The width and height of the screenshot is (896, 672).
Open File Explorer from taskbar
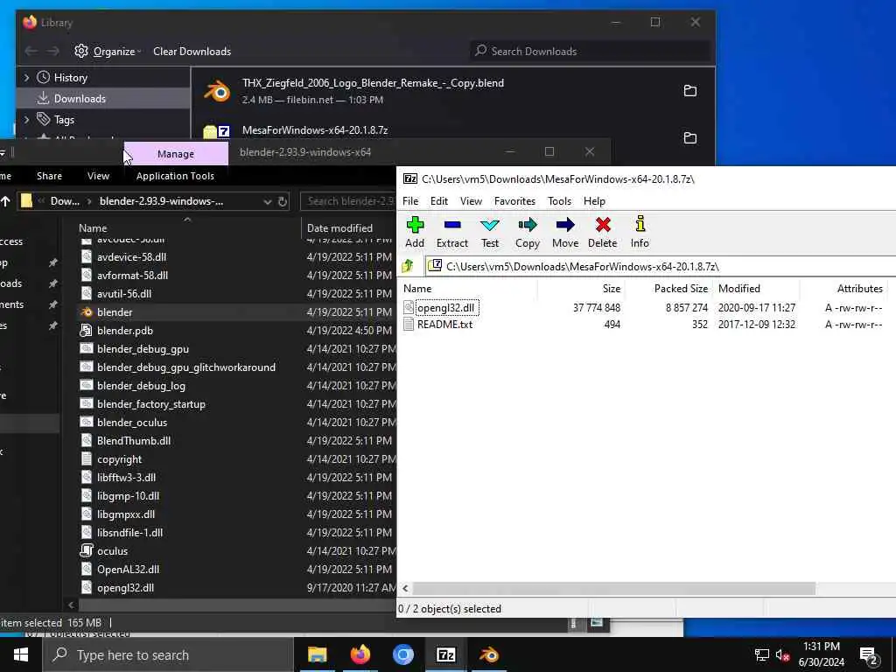point(317,654)
